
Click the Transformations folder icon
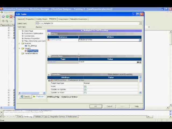click(23, 53)
